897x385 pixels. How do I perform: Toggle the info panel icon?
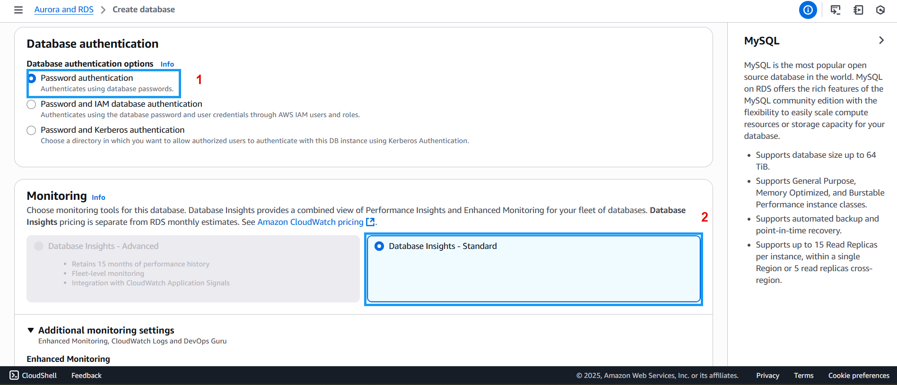point(808,10)
